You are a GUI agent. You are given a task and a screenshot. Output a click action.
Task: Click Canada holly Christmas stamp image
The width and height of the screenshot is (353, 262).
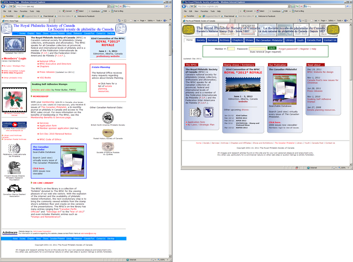[x=14, y=99]
